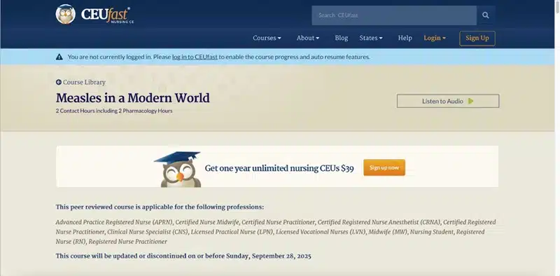The width and height of the screenshot is (560, 276).
Task: Focus the Search CEUfast field
Action: coord(394,15)
